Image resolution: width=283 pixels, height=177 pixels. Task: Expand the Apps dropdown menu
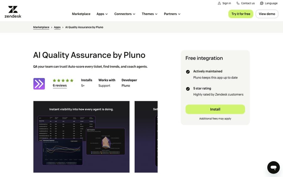[102, 14]
